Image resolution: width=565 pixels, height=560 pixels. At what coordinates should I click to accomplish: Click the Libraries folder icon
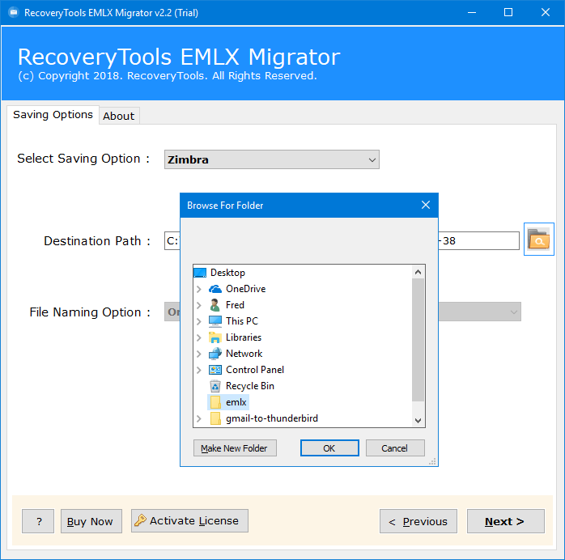(x=215, y=337)
